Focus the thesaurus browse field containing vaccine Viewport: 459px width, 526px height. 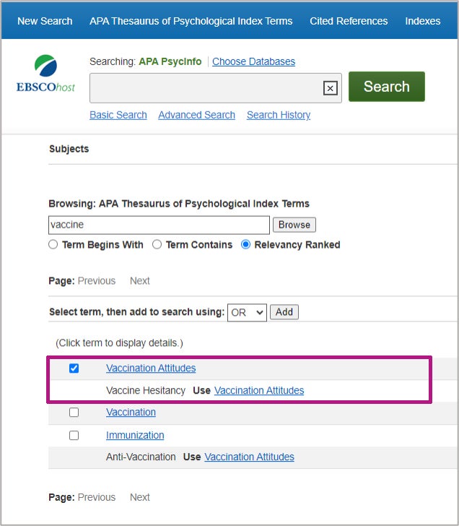coord(159,225)
